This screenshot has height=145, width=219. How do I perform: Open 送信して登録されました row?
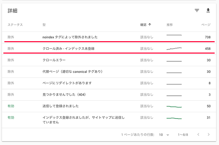coord(61,106)
